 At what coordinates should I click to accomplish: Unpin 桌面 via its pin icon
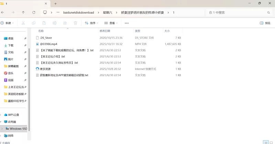[x=25, y=38]
